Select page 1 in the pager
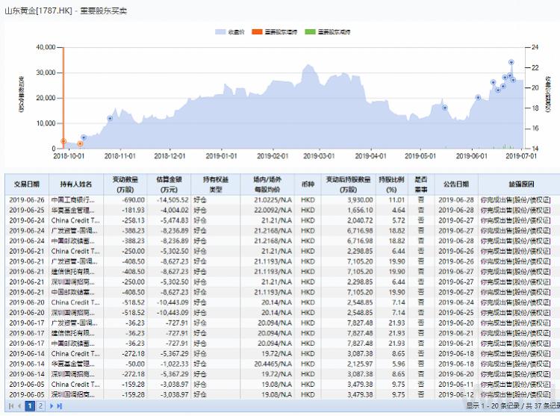Screen dimensions: 560x416 30,406
